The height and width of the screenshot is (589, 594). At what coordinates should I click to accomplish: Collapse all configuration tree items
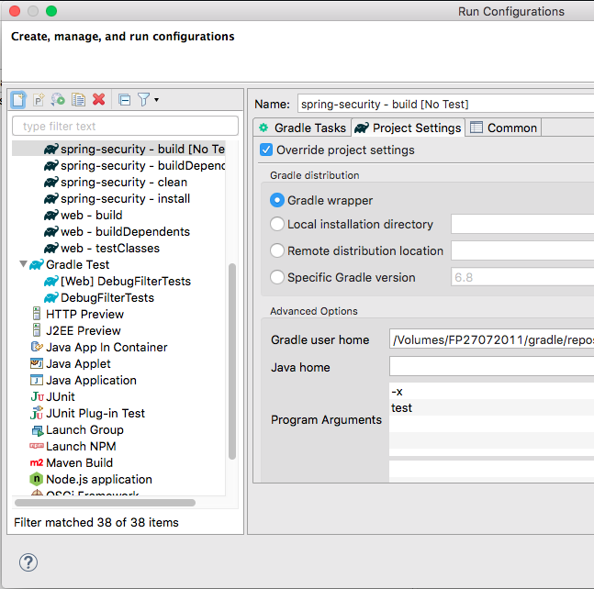(x=124, y=100)
